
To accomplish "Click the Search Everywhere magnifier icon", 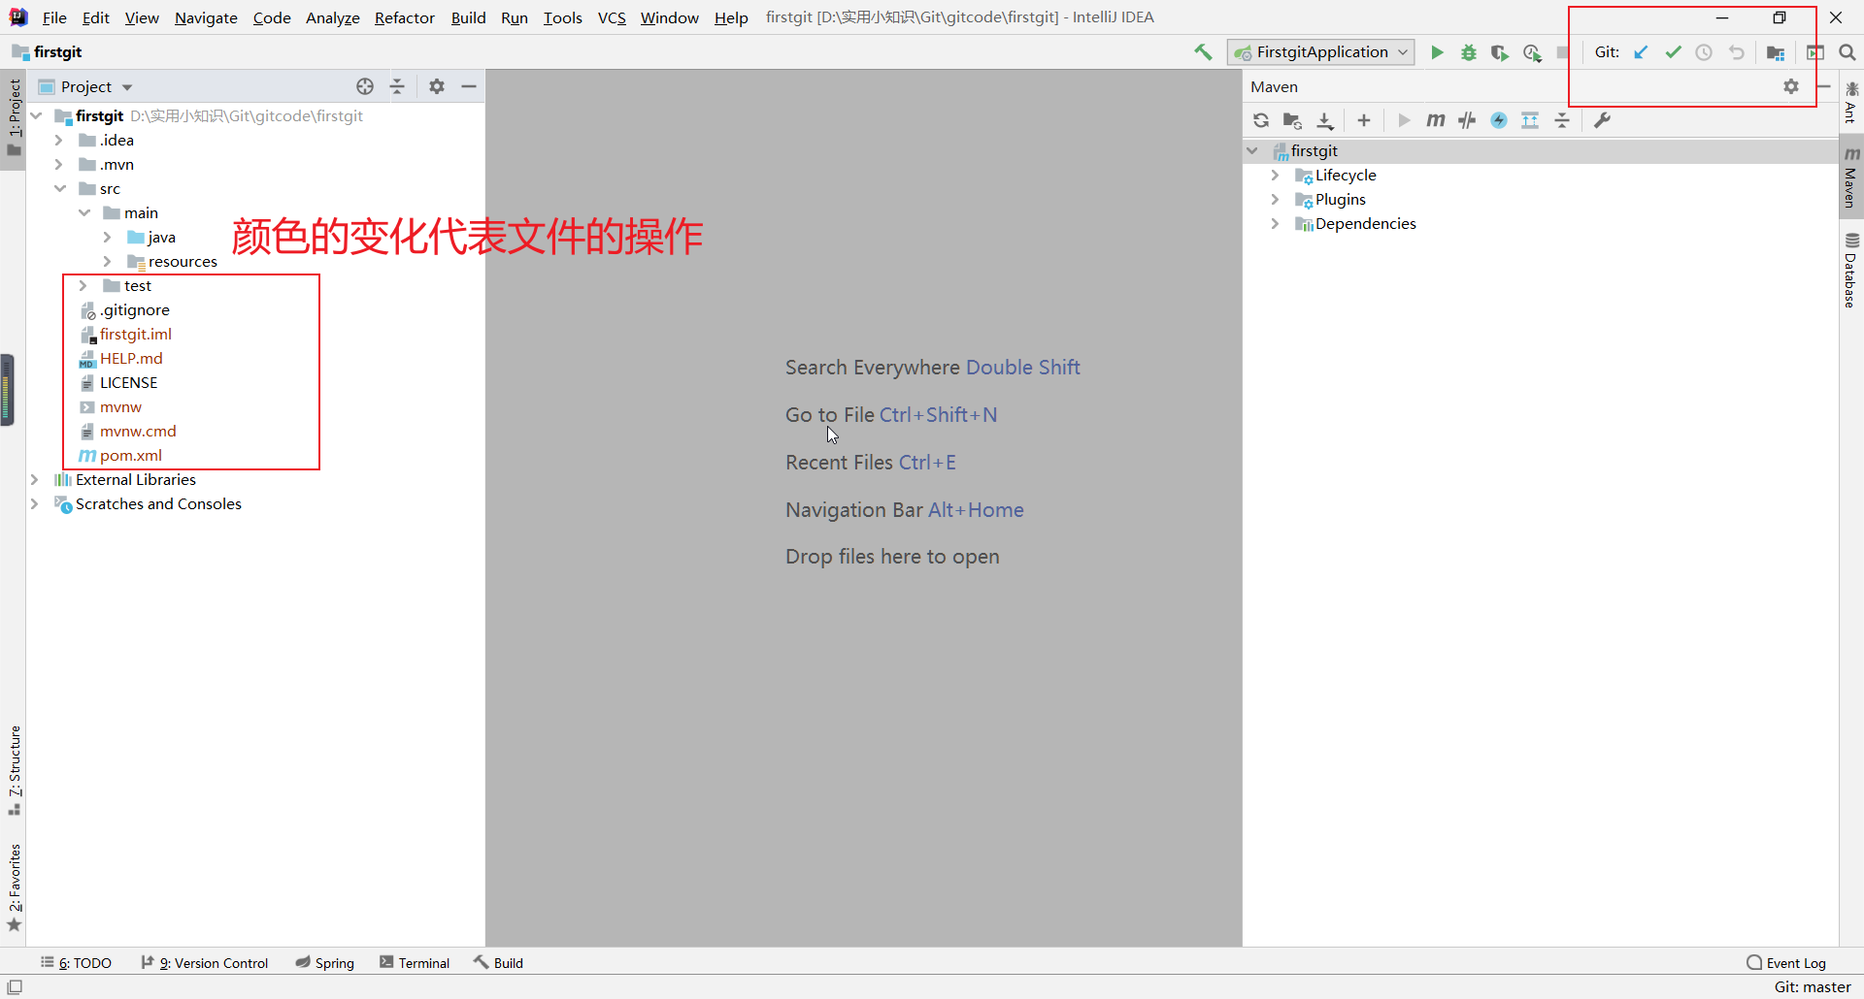I will [x=1847, y=52].
